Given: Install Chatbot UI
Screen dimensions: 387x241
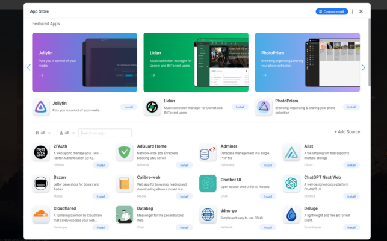Looking at the screenshot, I should (x=268, y=196).
